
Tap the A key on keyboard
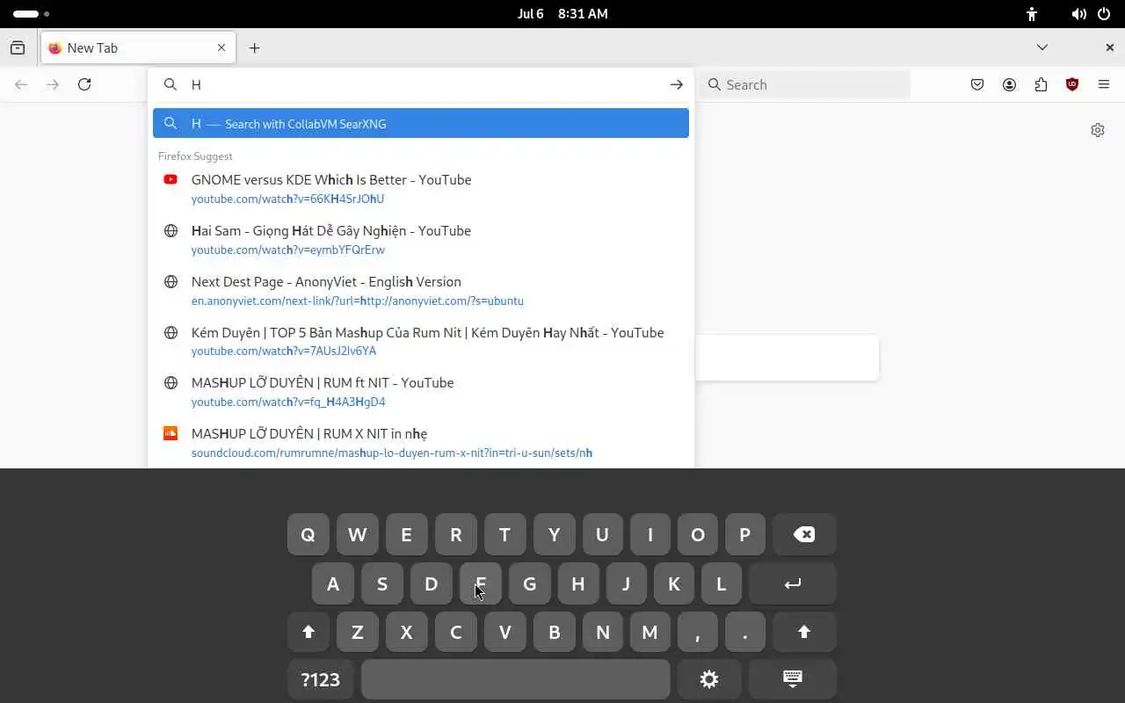point(332,583)
